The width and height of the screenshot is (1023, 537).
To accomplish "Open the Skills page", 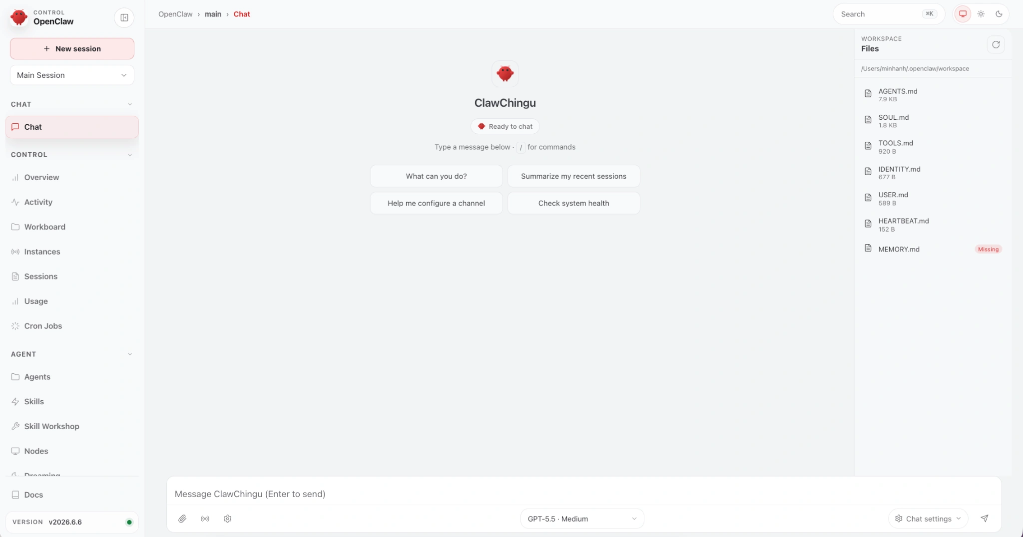I will (72, 402).
